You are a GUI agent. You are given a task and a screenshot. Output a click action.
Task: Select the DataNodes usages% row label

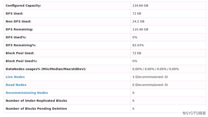click(46, 69)
